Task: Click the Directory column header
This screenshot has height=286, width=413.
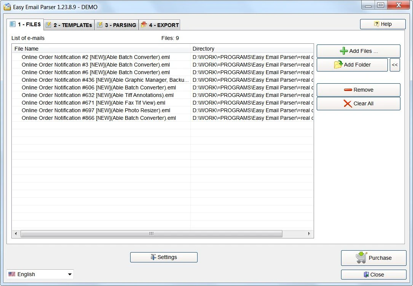Action: click(251, 49)
